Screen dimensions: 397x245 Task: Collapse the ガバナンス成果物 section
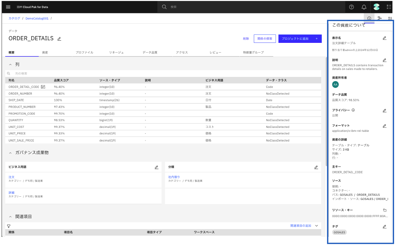pos(10,153)
